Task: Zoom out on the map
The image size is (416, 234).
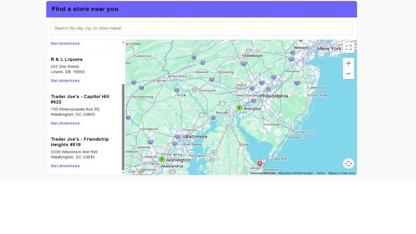Action: tap(348, 74)
